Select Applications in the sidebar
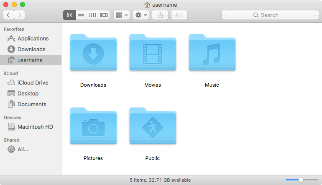The image size is (322, 185). click(33, 38)
